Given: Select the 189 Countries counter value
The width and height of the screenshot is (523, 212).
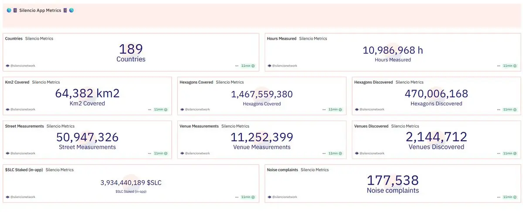Looking at the screenshot, I should pyautogui.click(x=131, y=49).
